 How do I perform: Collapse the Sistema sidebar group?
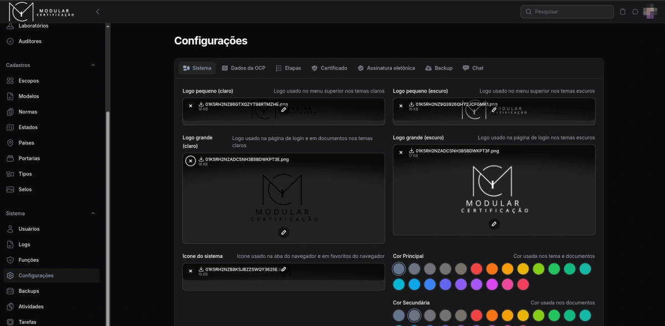point(93,213)
